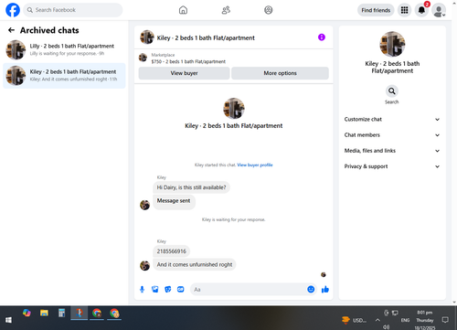
Task: Click the View buyer button
Action: tap(184, 73)
